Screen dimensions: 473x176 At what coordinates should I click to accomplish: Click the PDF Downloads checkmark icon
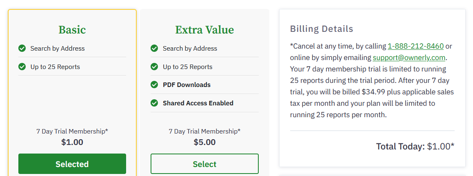[154, 85]
